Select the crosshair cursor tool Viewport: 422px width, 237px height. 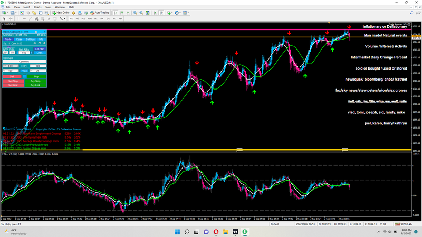11,18
